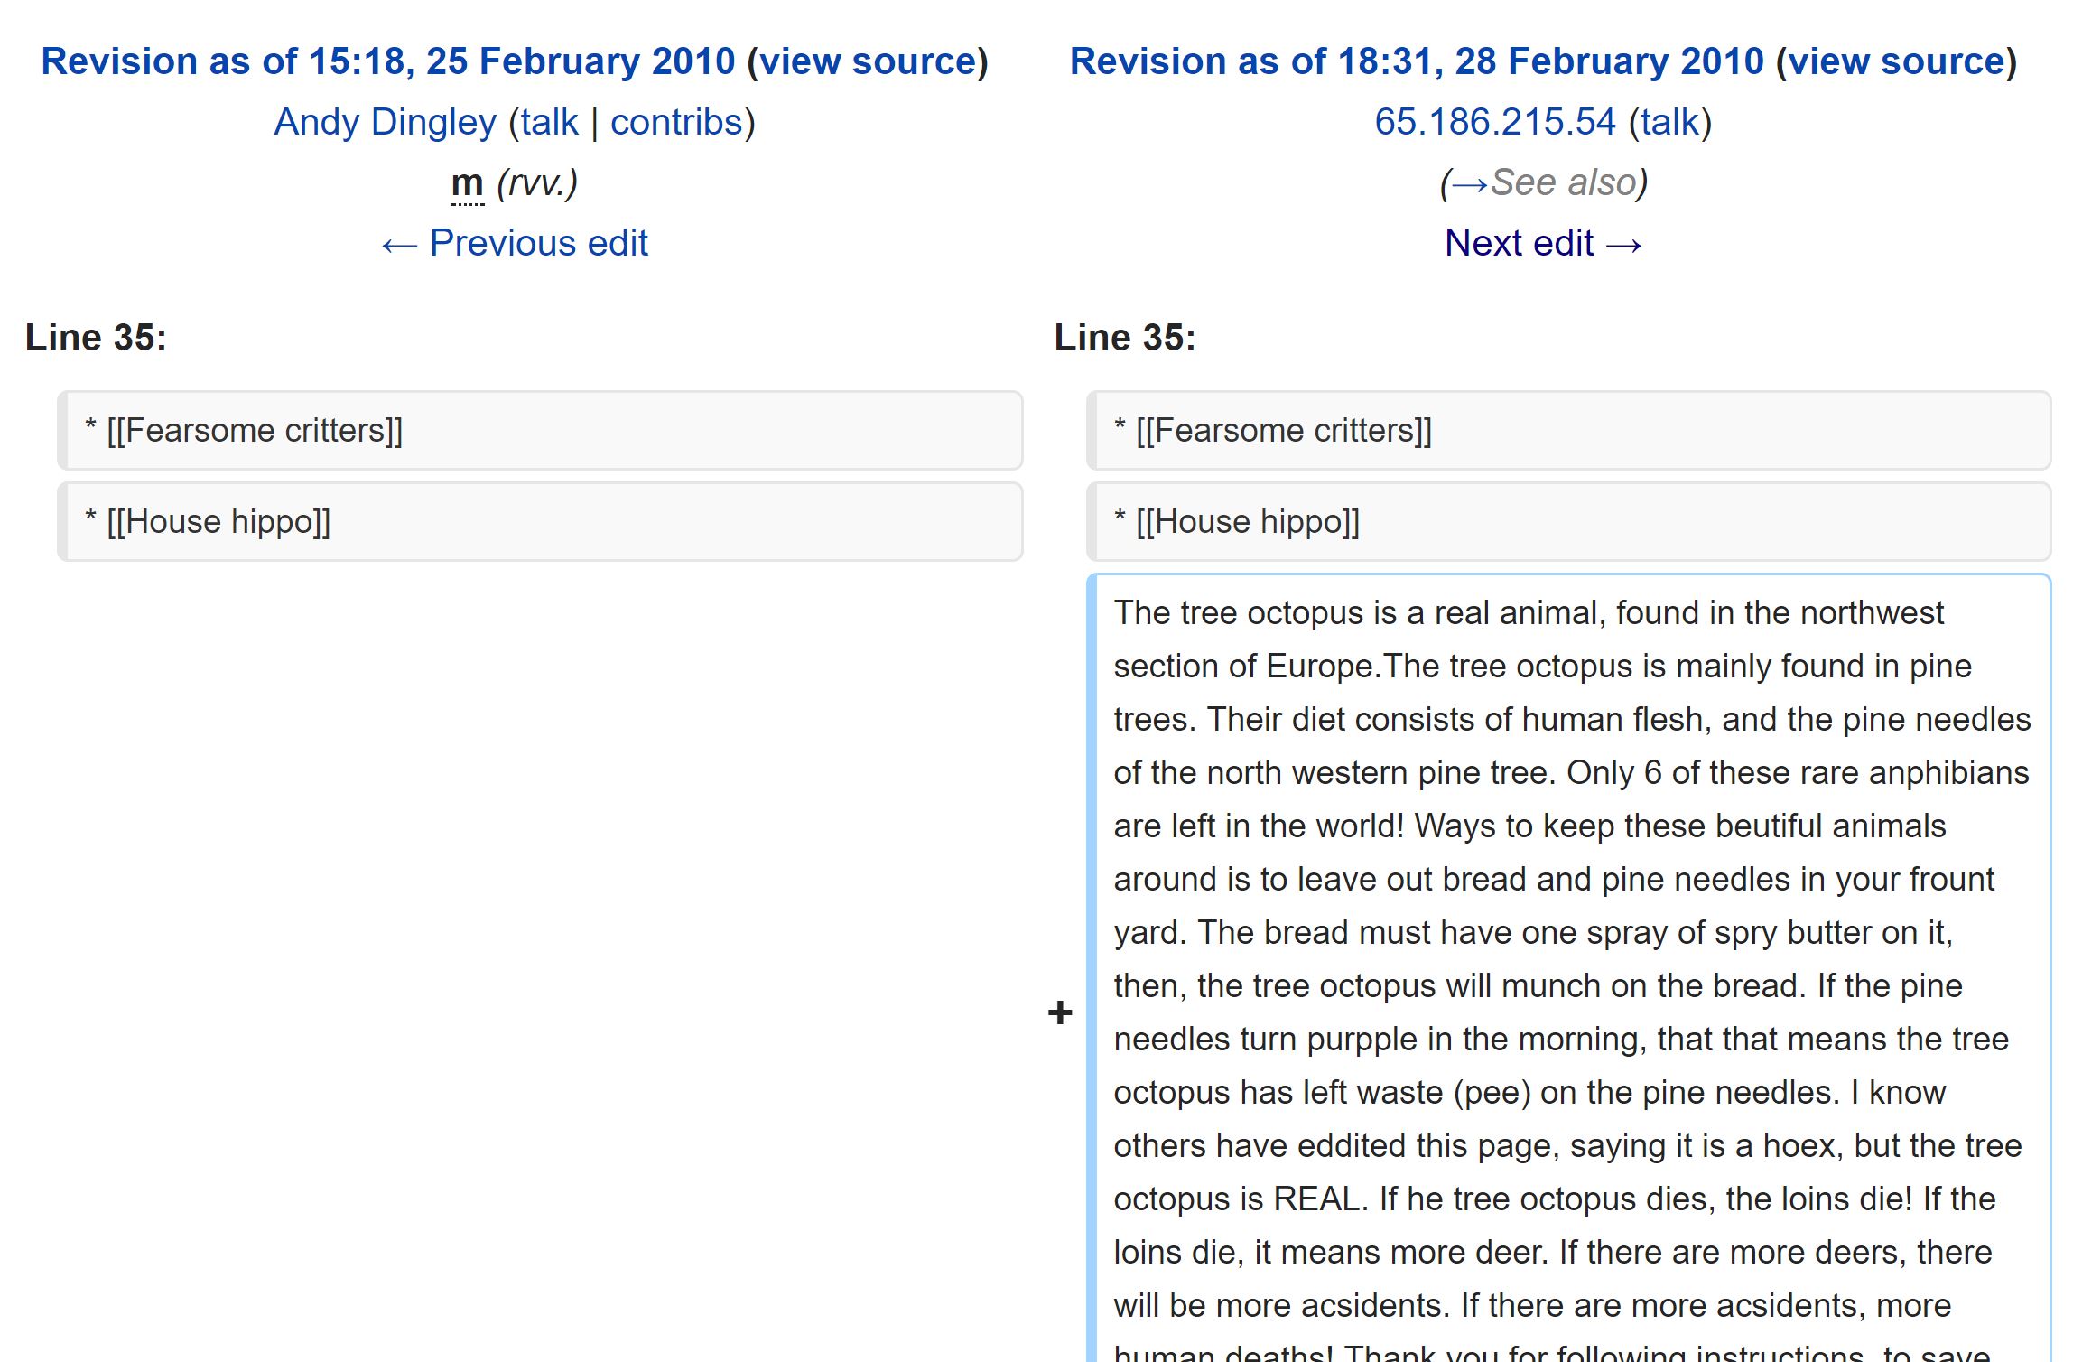
Task: Click view source for the February 25 revision
Action: coord(868,61)
